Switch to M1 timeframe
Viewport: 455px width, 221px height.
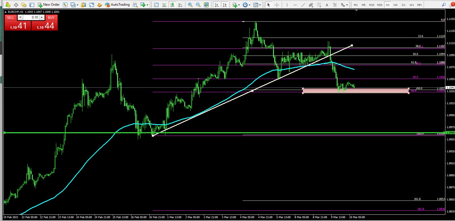point(356,5)
